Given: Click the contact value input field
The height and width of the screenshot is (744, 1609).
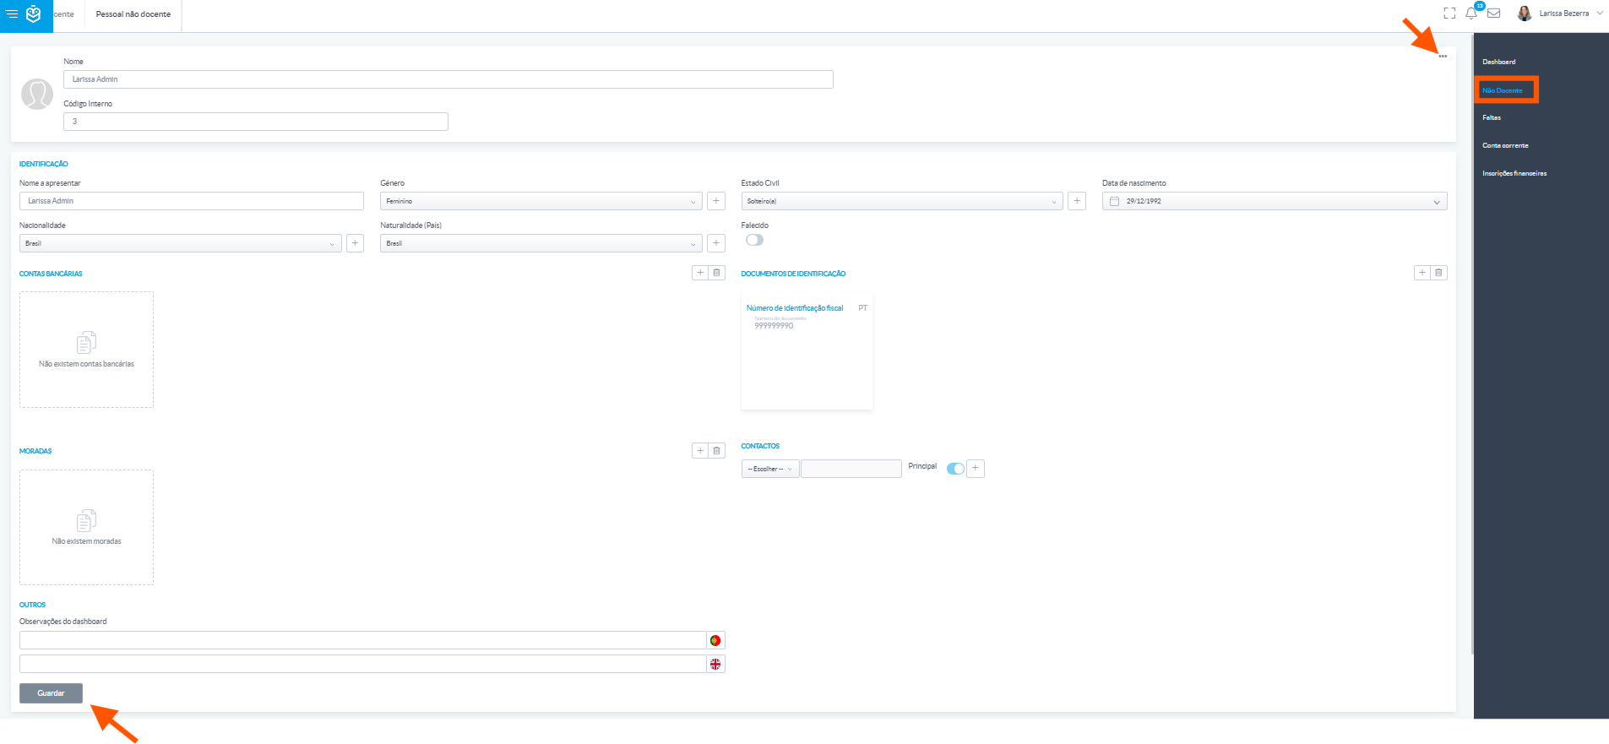Looking at the screenshot, I should [x=851, y=469].
